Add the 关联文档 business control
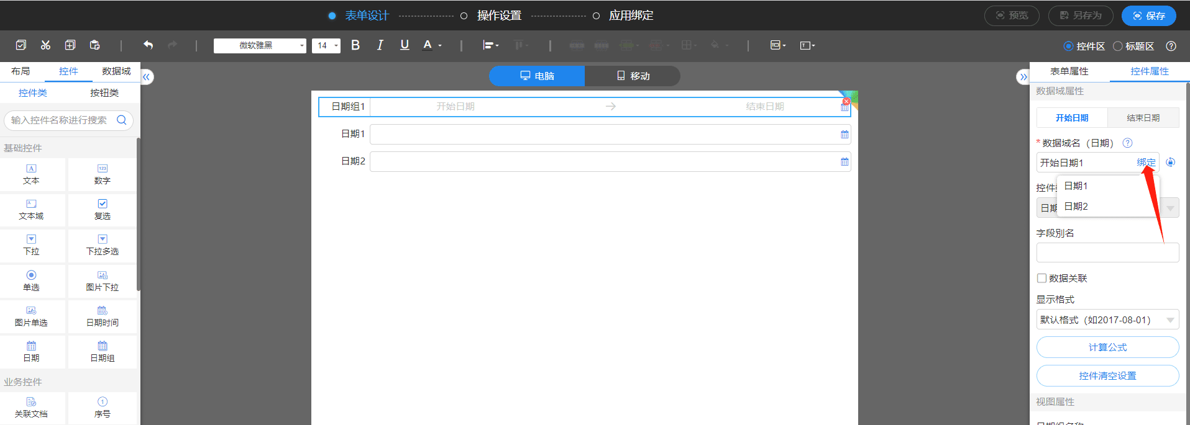Viewport: 1190px width, 425px height. pyautogui.click(x=31, y=408)
